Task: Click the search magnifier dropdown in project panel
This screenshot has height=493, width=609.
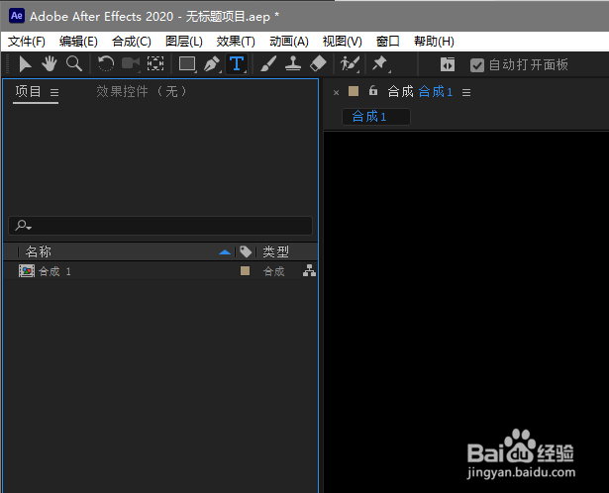Action: point(23,225)
